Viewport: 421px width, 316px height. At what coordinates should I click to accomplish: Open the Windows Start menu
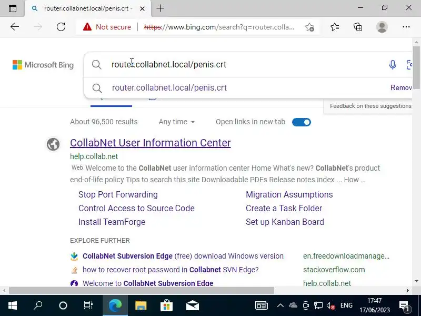(12, 305)
